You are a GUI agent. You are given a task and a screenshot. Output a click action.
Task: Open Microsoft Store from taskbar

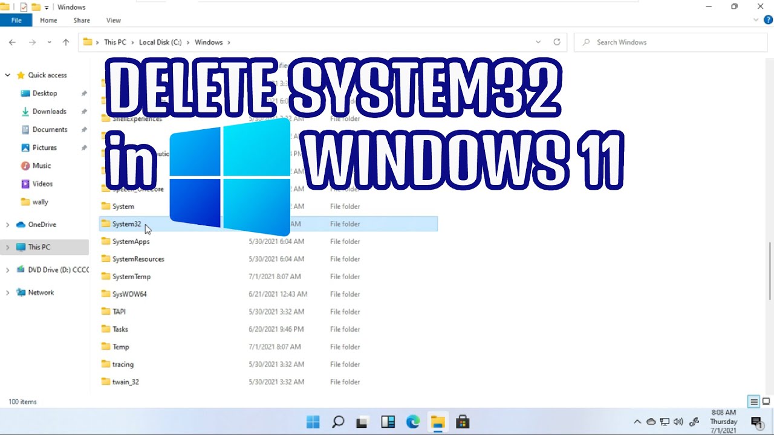pos(463,422)
